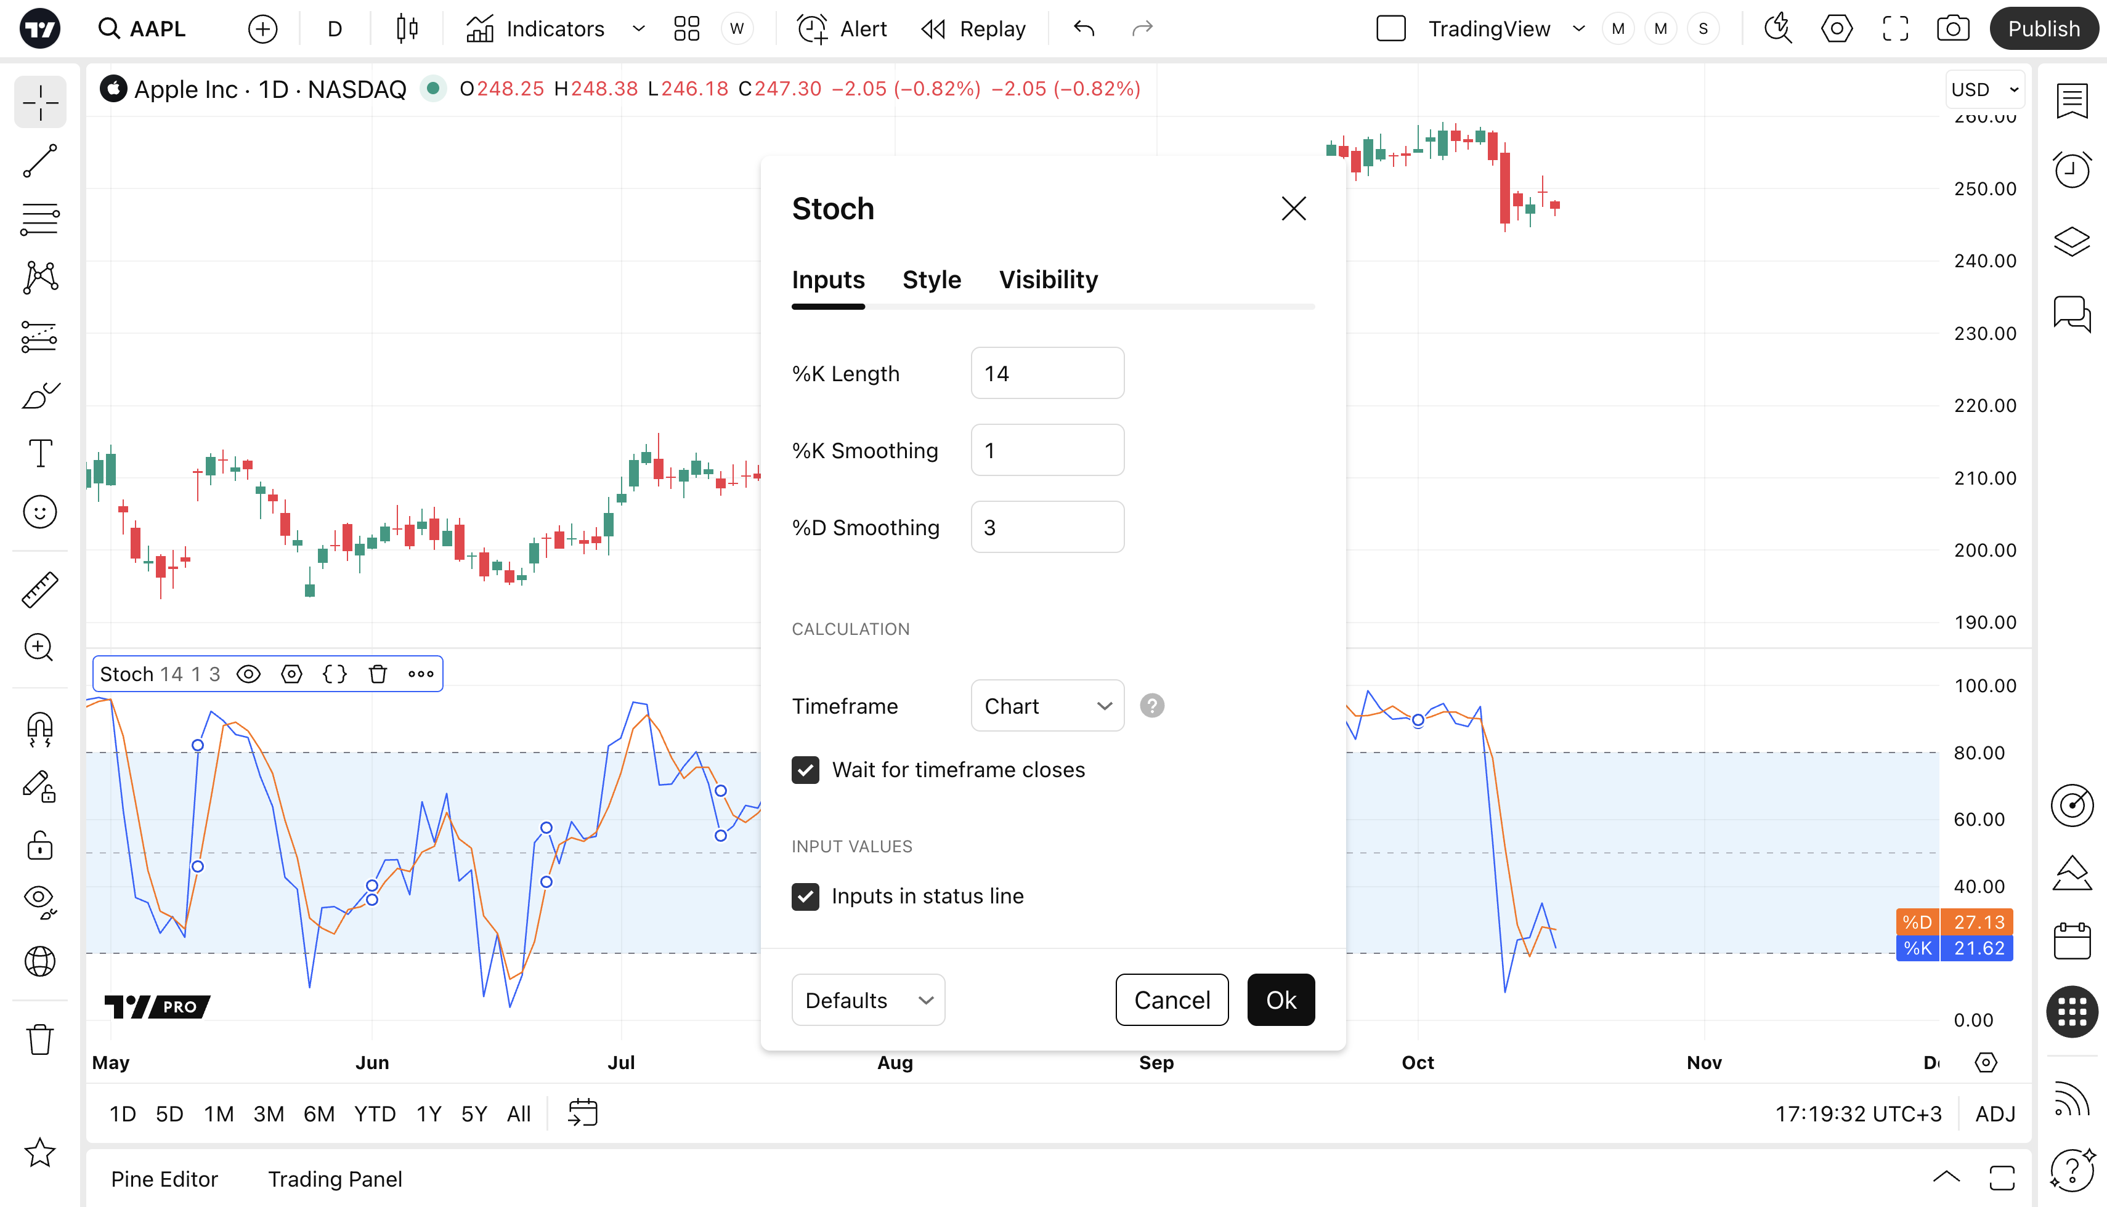
Task: Click the %K Length input field
Action: click(x=1047, y=374)
